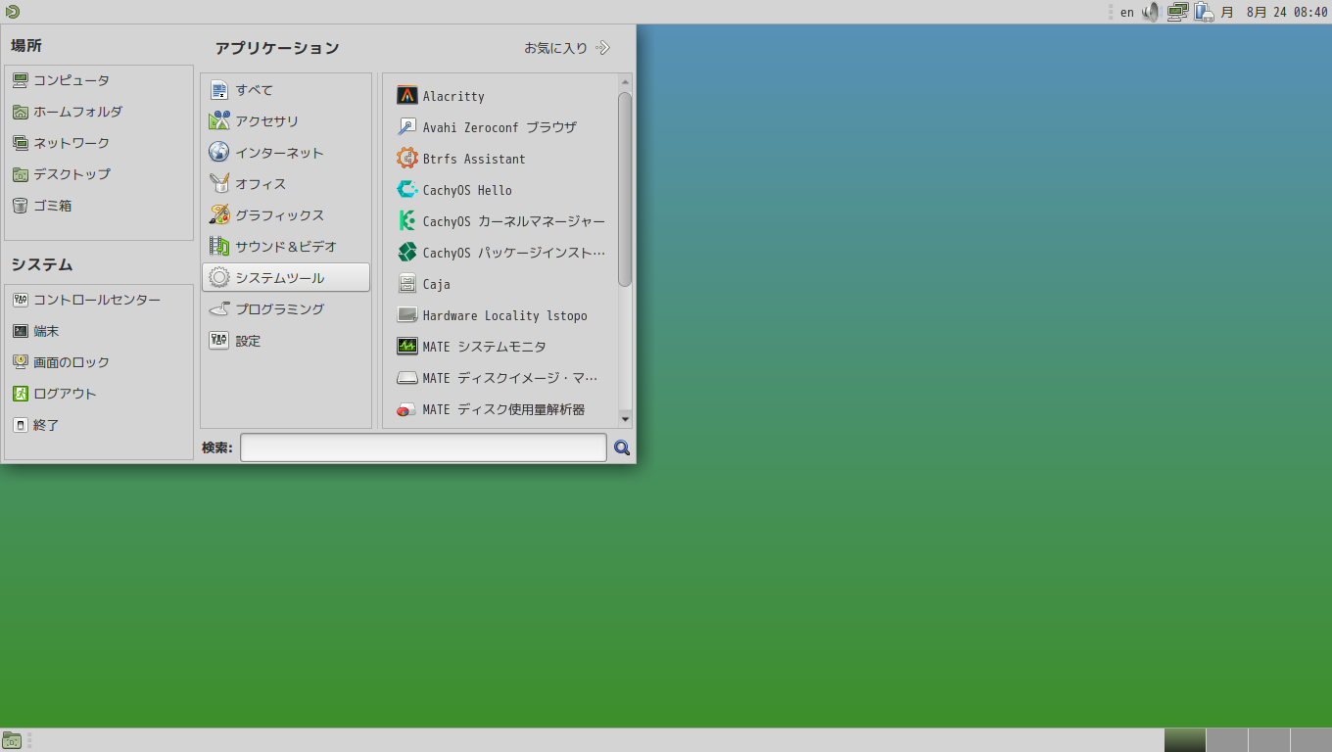Switch to the third workspace
The height and width of the screenshot is (752, 1332).
point(1269,740)
